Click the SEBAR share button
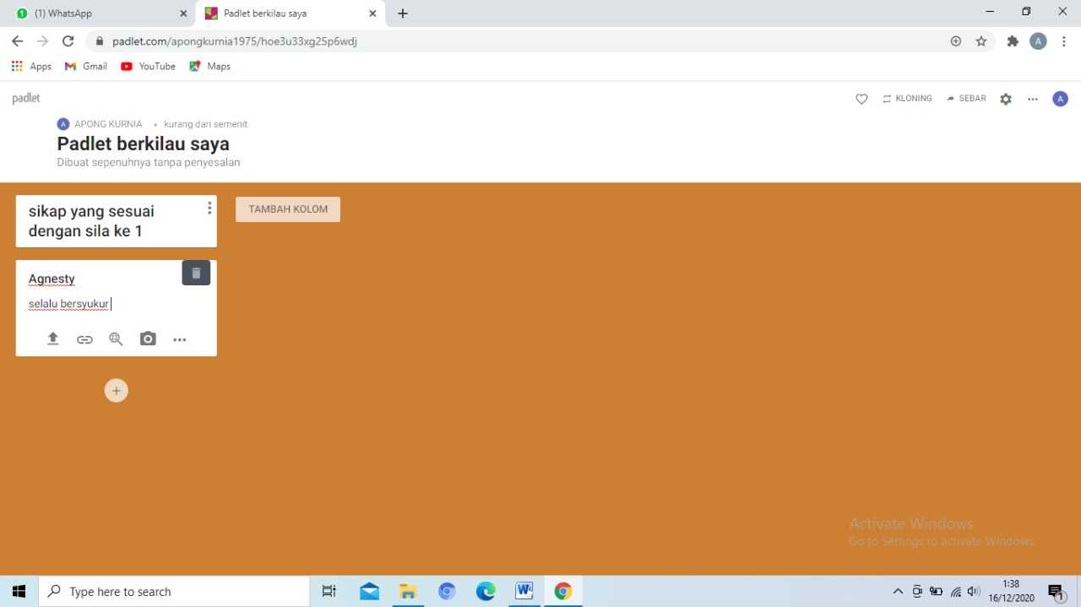The image size is (1081, 607). click(966, 99)
